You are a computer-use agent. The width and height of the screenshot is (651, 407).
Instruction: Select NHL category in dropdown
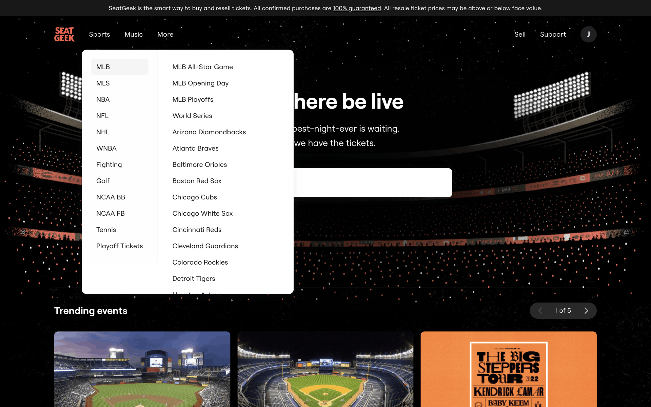coord(120,132)
